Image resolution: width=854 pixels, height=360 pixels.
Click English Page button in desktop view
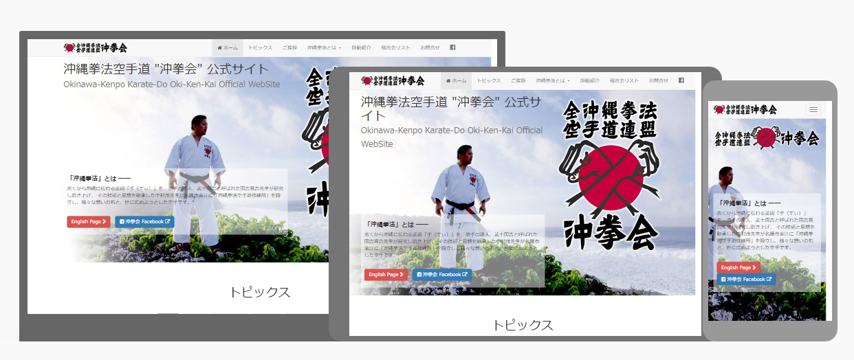tap(89, 222)
